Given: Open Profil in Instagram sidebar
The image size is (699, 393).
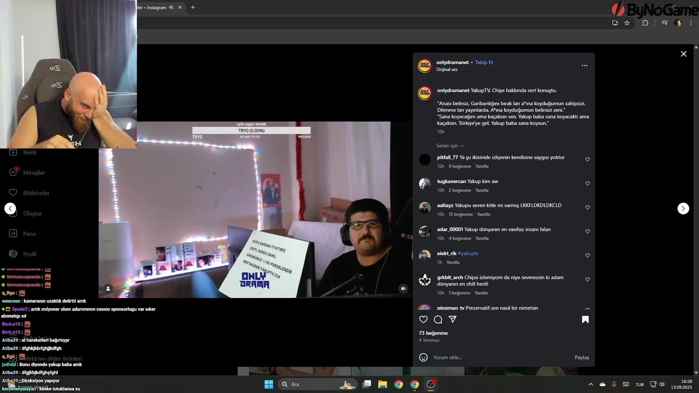Looking at the screenshot, I should 22,254.
